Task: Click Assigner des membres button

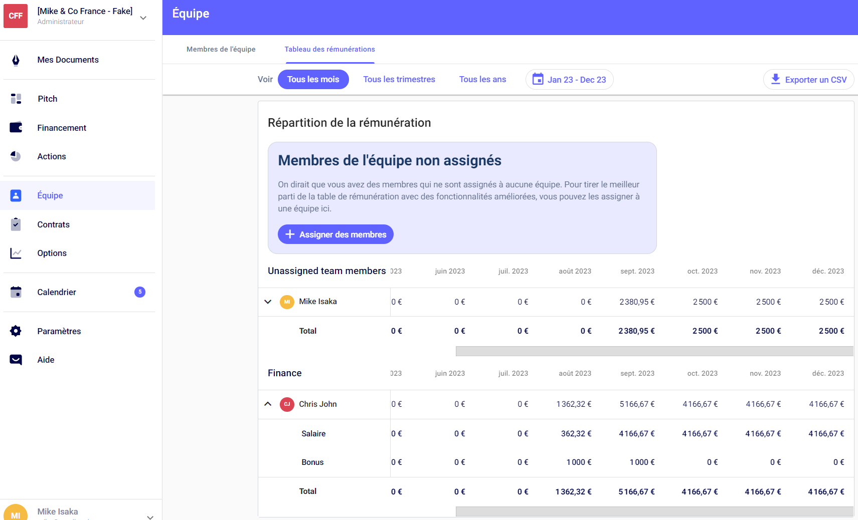Action: coord(335,234)
